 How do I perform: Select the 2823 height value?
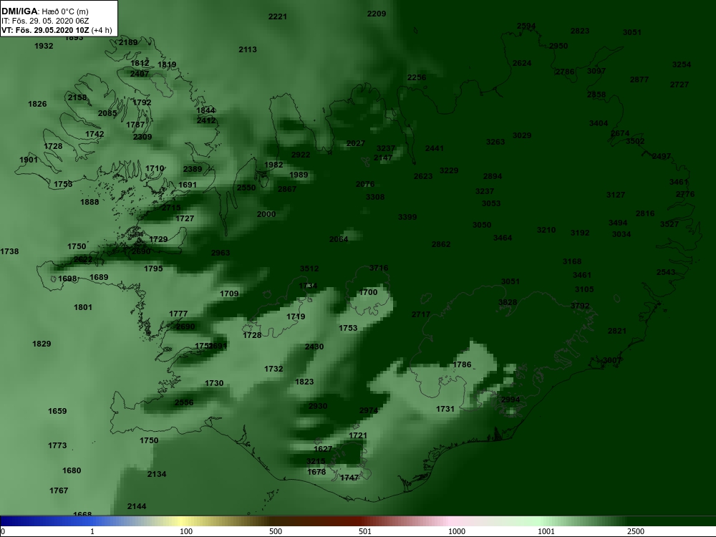(580, 31)
